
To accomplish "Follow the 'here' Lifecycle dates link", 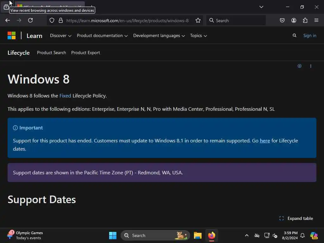I will [265, 140].
